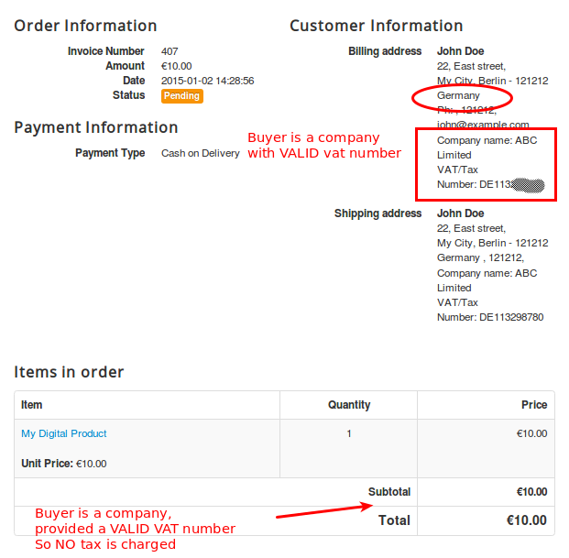
Task: Click the Item column header
Action: [x=32, y=405]
